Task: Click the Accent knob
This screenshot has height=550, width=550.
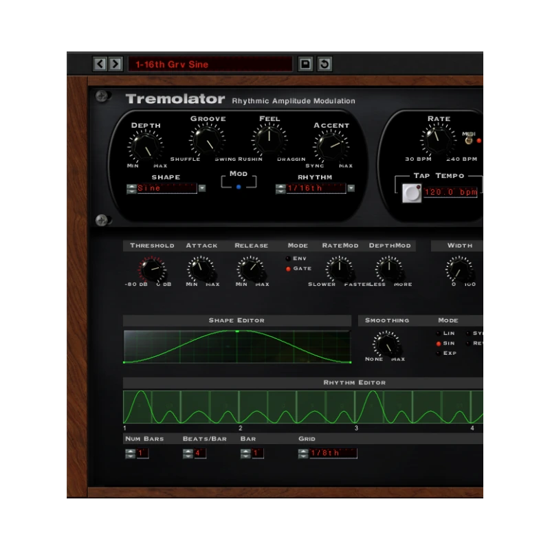Action: [x=331, y=146]
